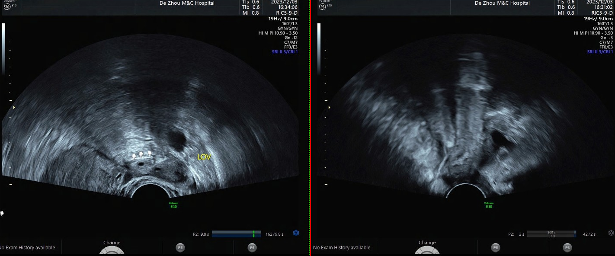Click the '42/2 s' frame counter

(589, 234)
